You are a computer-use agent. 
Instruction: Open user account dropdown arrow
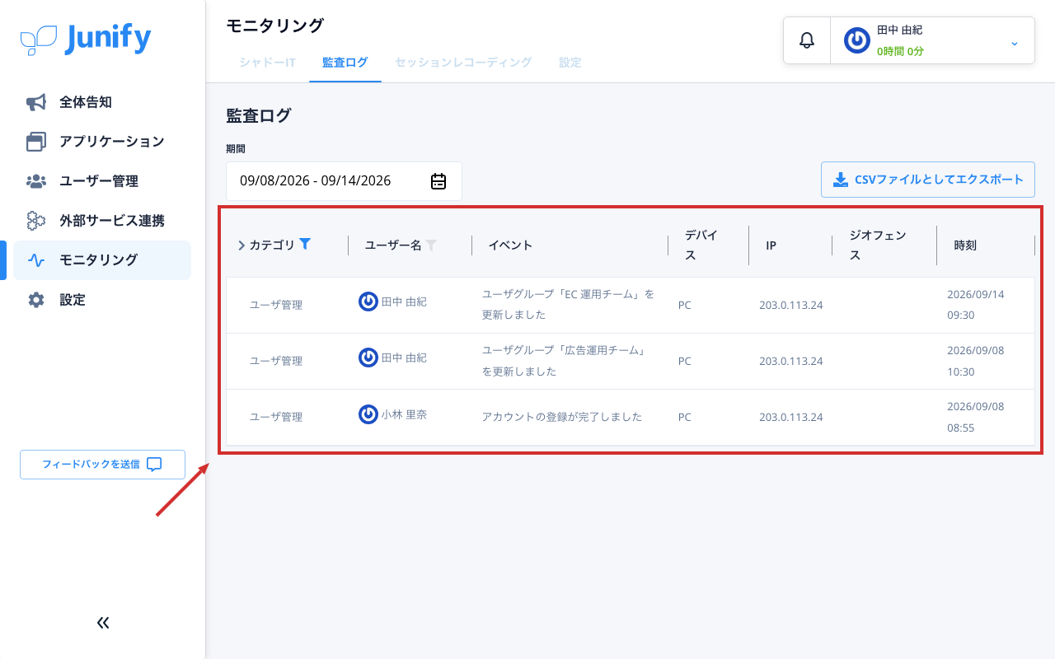[x=1015, y=43]
